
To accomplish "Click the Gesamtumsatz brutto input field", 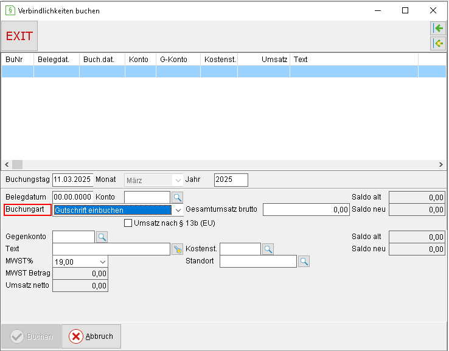I will (306, 210).
